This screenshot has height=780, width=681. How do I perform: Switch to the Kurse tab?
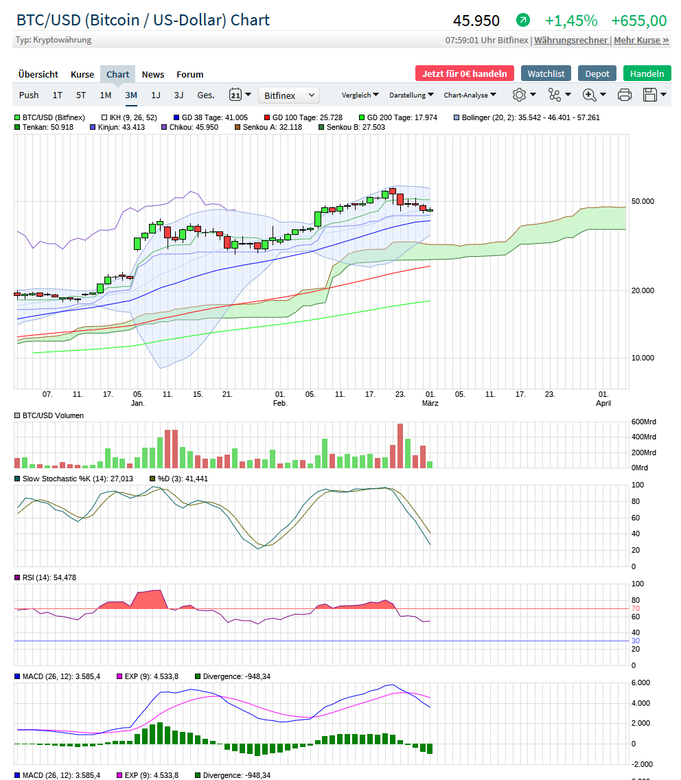click(82, 74)
